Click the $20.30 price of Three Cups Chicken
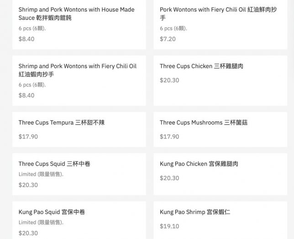 point(169,80)
